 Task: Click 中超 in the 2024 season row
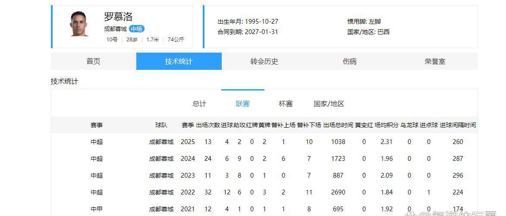(x=97, y=159)
